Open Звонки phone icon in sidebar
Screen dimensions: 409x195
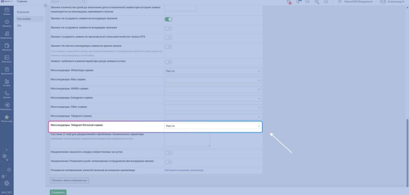pyautogui.click(x=7, y=95)
